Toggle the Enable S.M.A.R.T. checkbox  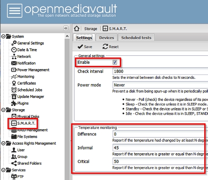[x=115, y=62]
